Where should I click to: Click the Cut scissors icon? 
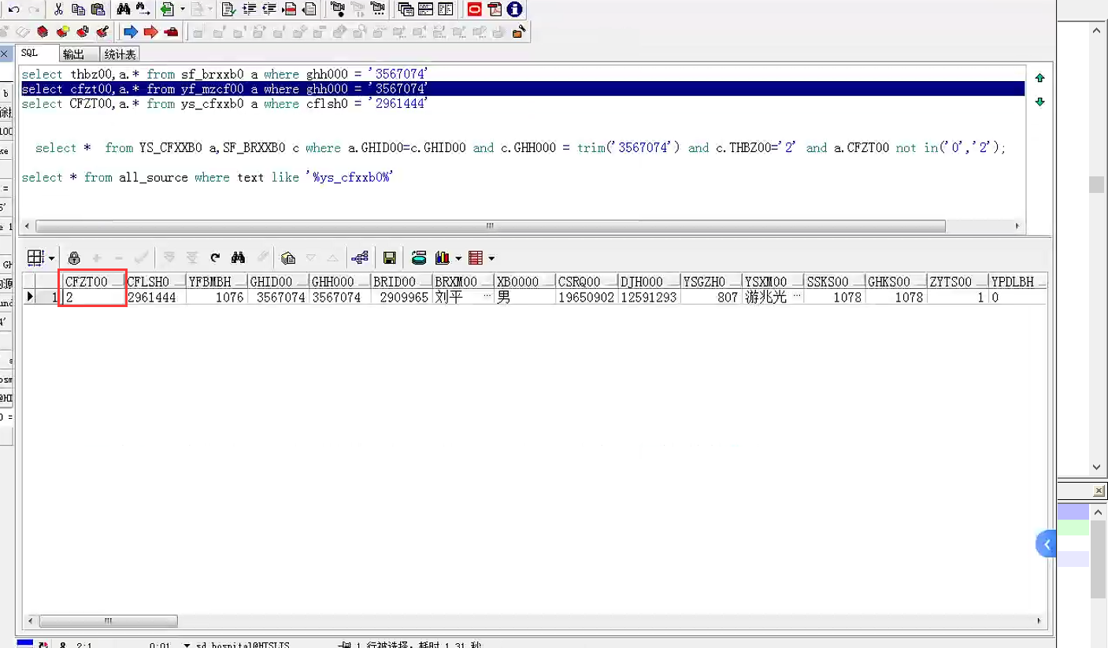pyautogui.click(x=58, y=9)
